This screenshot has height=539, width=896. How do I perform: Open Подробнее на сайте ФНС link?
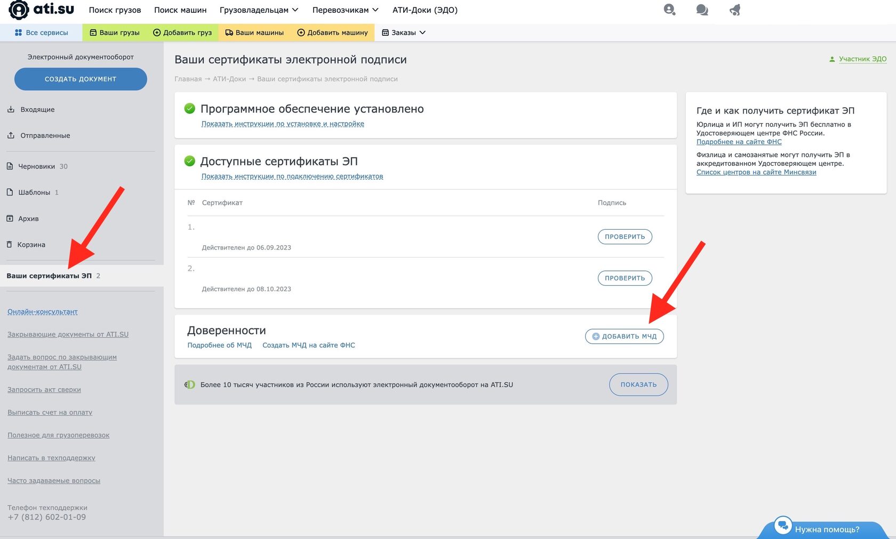click(739, 142)
